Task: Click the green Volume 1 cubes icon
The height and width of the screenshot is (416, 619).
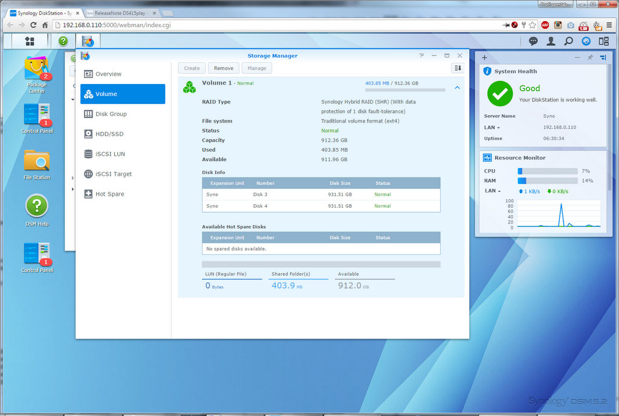Action: coord(189,87)
